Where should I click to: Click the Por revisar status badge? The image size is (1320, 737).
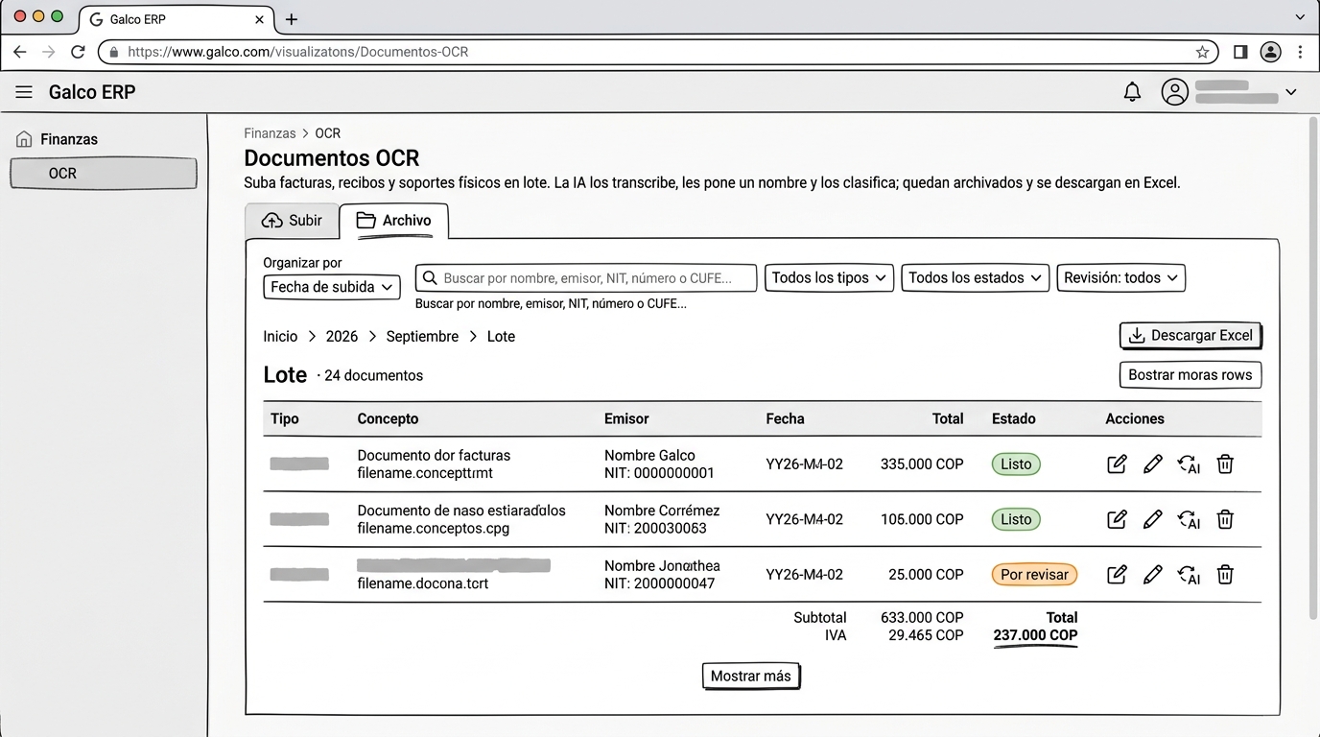click(x=1034, y=575)
